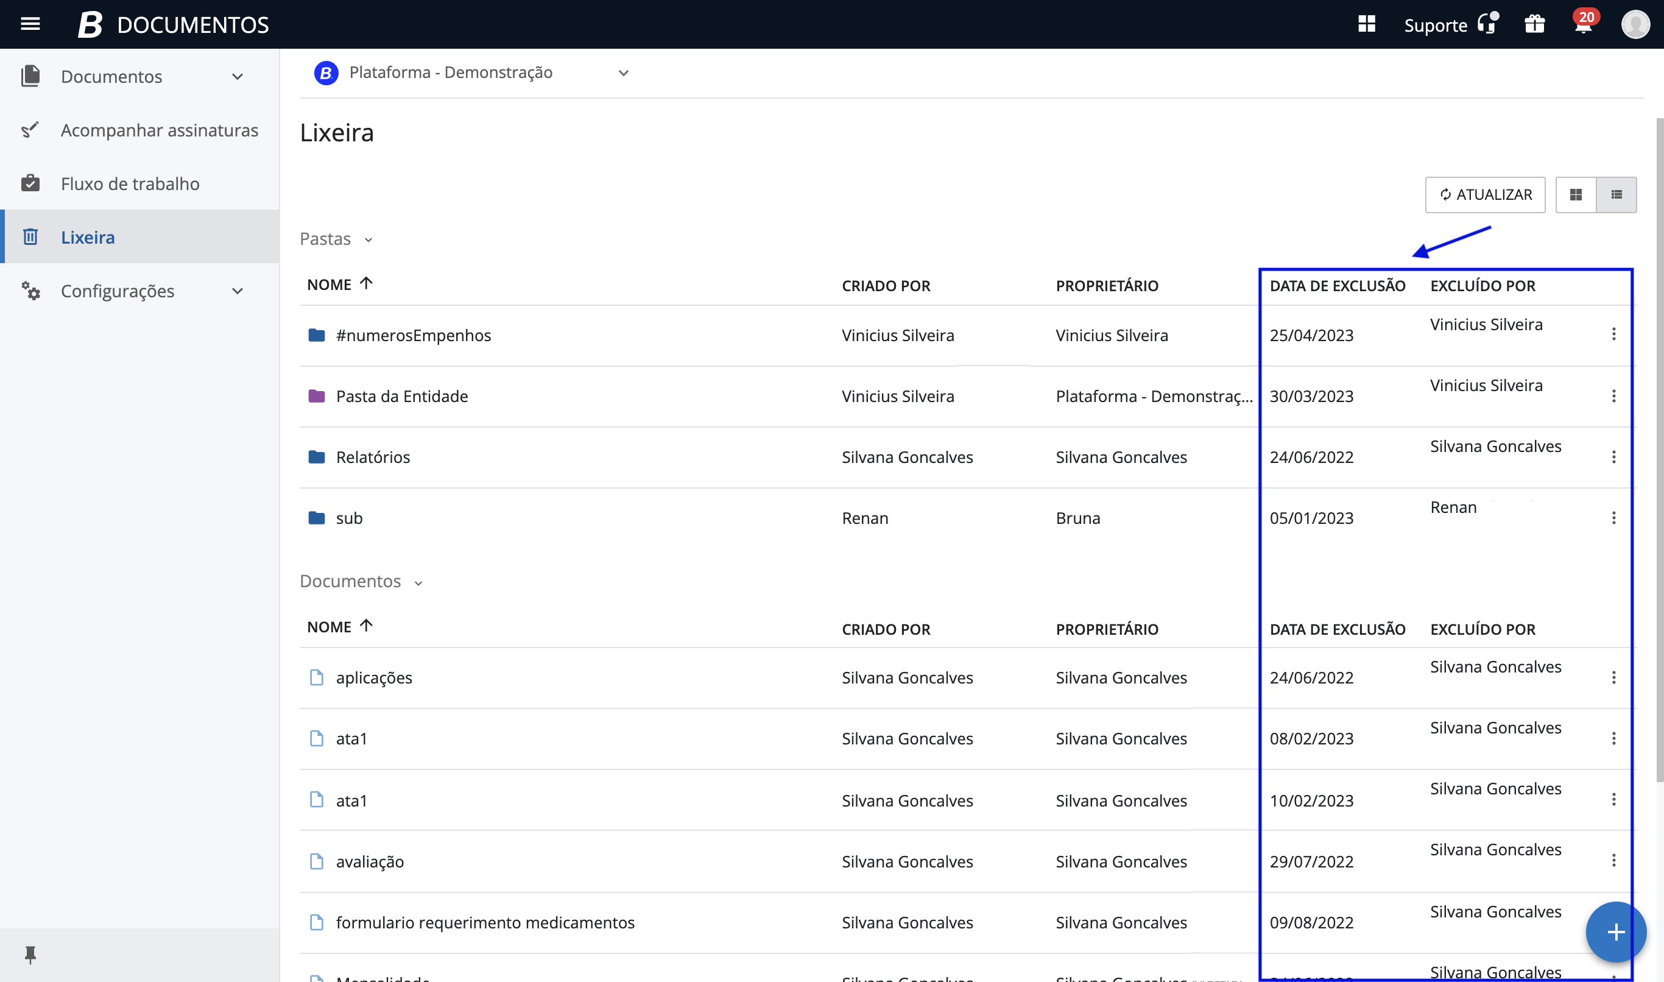Open the gift icon in header
Viewport: 1664px width, 982px height.
point(1534,24)
